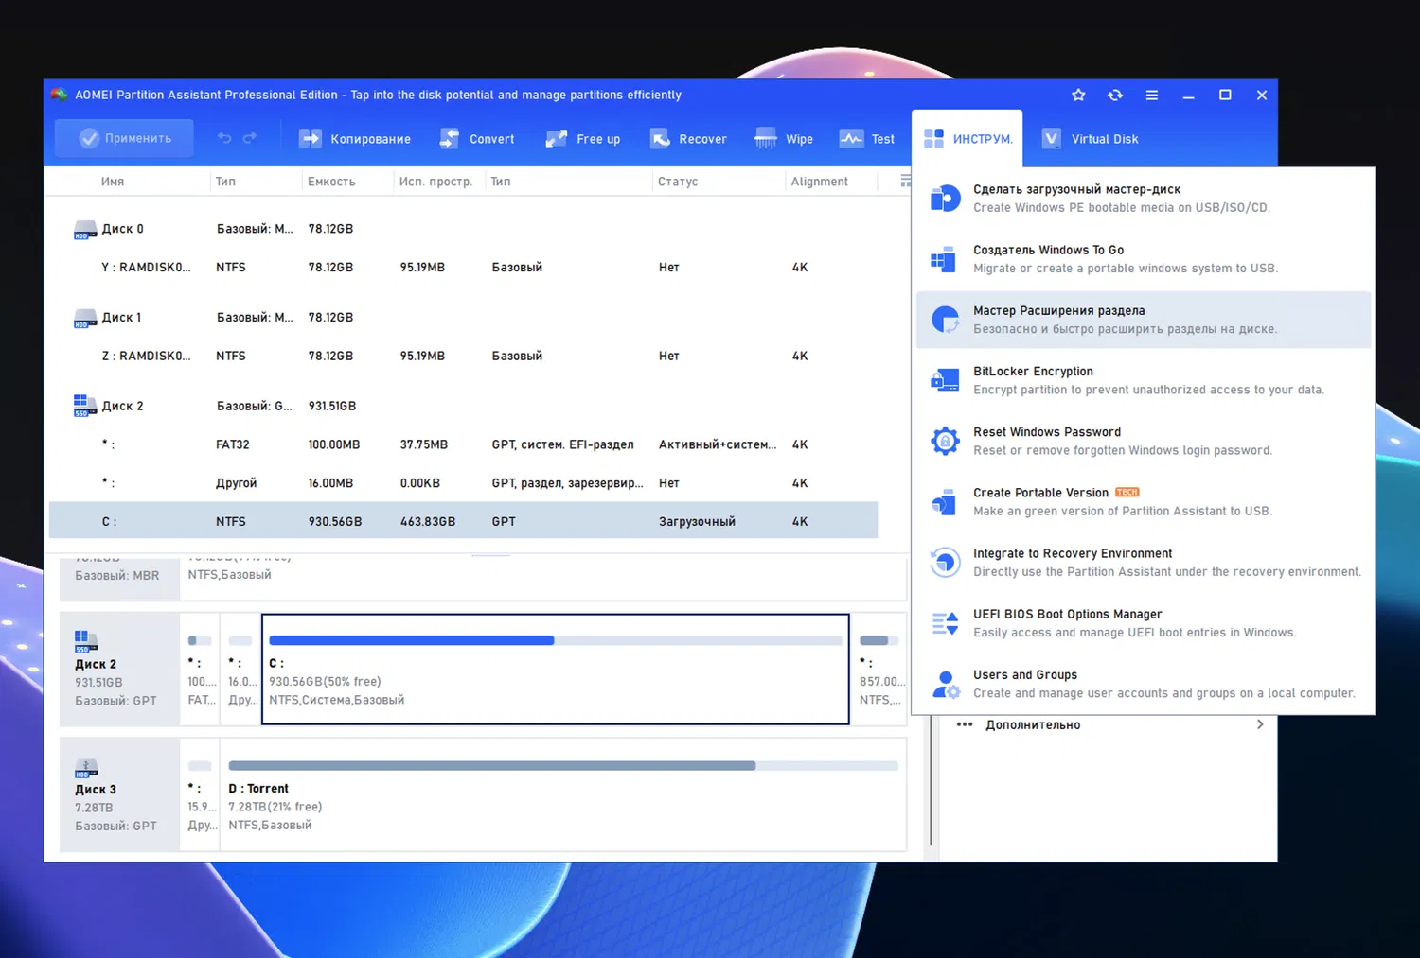Open the Test toolbar menu
Image resolution: width=1420 pixels, height=958 pixels.
[867, 139]
